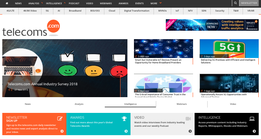Open the Annual Industry Survey 2018 article

[43, 84]
